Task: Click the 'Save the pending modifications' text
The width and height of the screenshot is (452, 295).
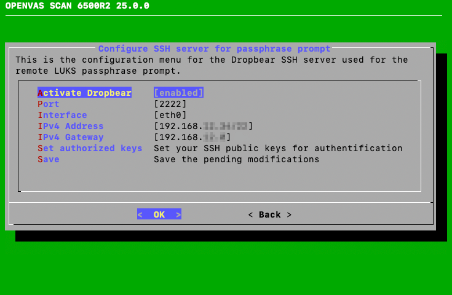Action: (237, 159)
